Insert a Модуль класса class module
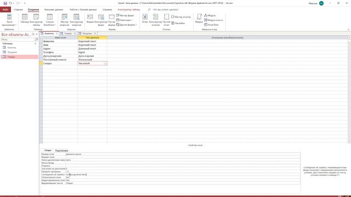The image size is (351, 197). (213, 20)
